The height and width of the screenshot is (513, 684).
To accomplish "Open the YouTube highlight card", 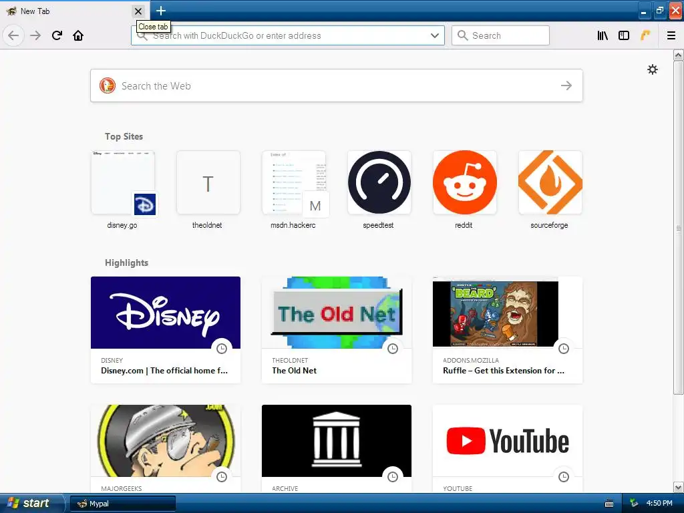I will click(508, 449).
